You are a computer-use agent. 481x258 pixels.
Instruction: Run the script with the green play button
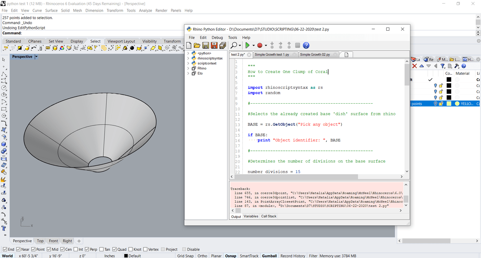247,45
